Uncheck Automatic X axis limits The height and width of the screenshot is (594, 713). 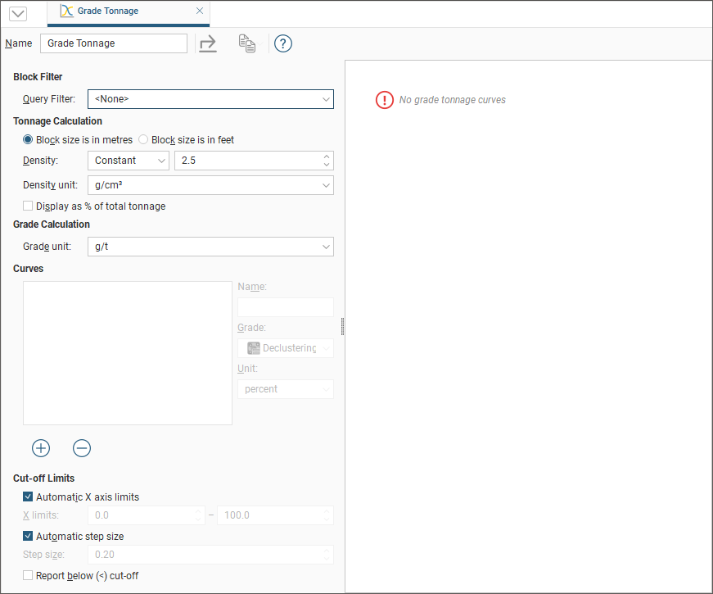click(29, 497)
